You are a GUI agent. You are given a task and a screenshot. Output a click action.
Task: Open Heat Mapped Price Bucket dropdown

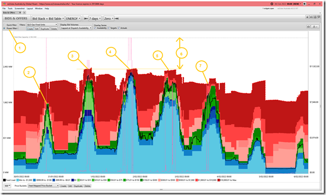click(x=44, y=186)
